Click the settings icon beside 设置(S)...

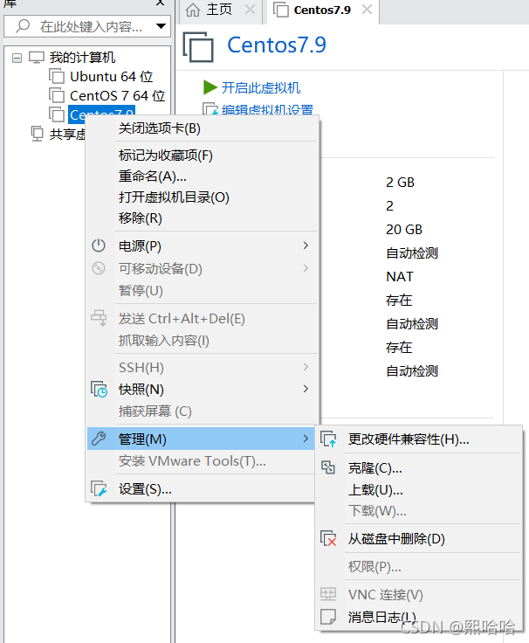click(x=99, y=489)
